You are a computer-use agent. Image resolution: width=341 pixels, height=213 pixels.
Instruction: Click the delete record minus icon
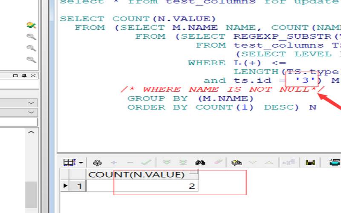(130, 162)
